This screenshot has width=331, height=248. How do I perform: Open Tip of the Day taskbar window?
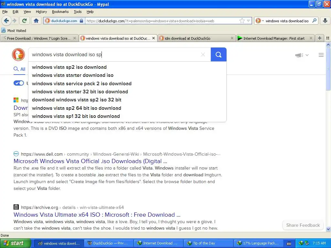coord(208,243)
